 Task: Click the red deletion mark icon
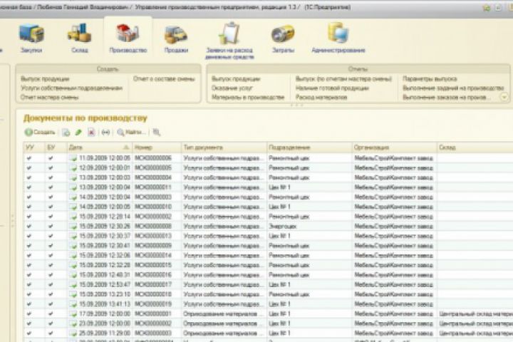click(91, 133)
